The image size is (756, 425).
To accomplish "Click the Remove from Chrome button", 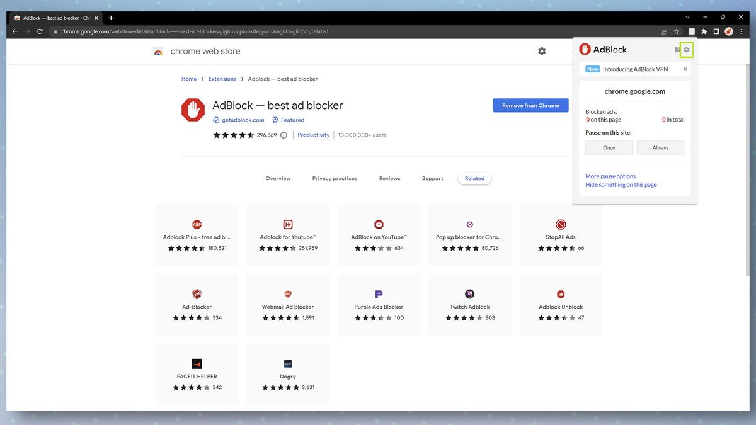I will point(530,105).
